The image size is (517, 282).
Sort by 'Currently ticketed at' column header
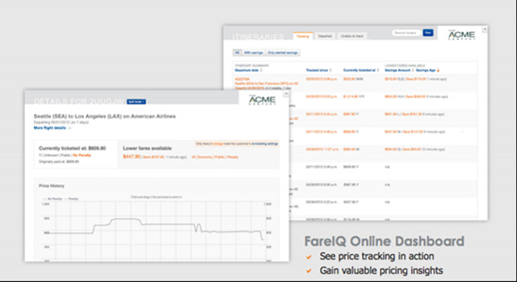[359, 70]
